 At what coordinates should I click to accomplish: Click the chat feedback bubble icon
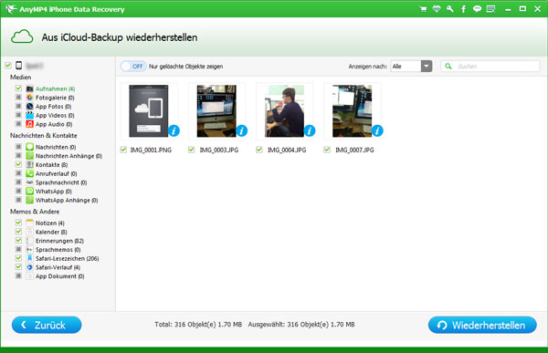point(477,9)
